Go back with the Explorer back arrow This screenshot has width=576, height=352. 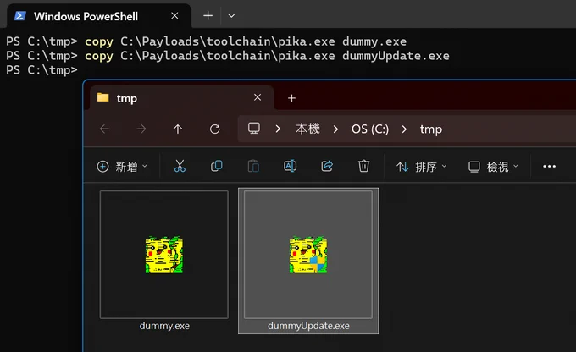104,129
